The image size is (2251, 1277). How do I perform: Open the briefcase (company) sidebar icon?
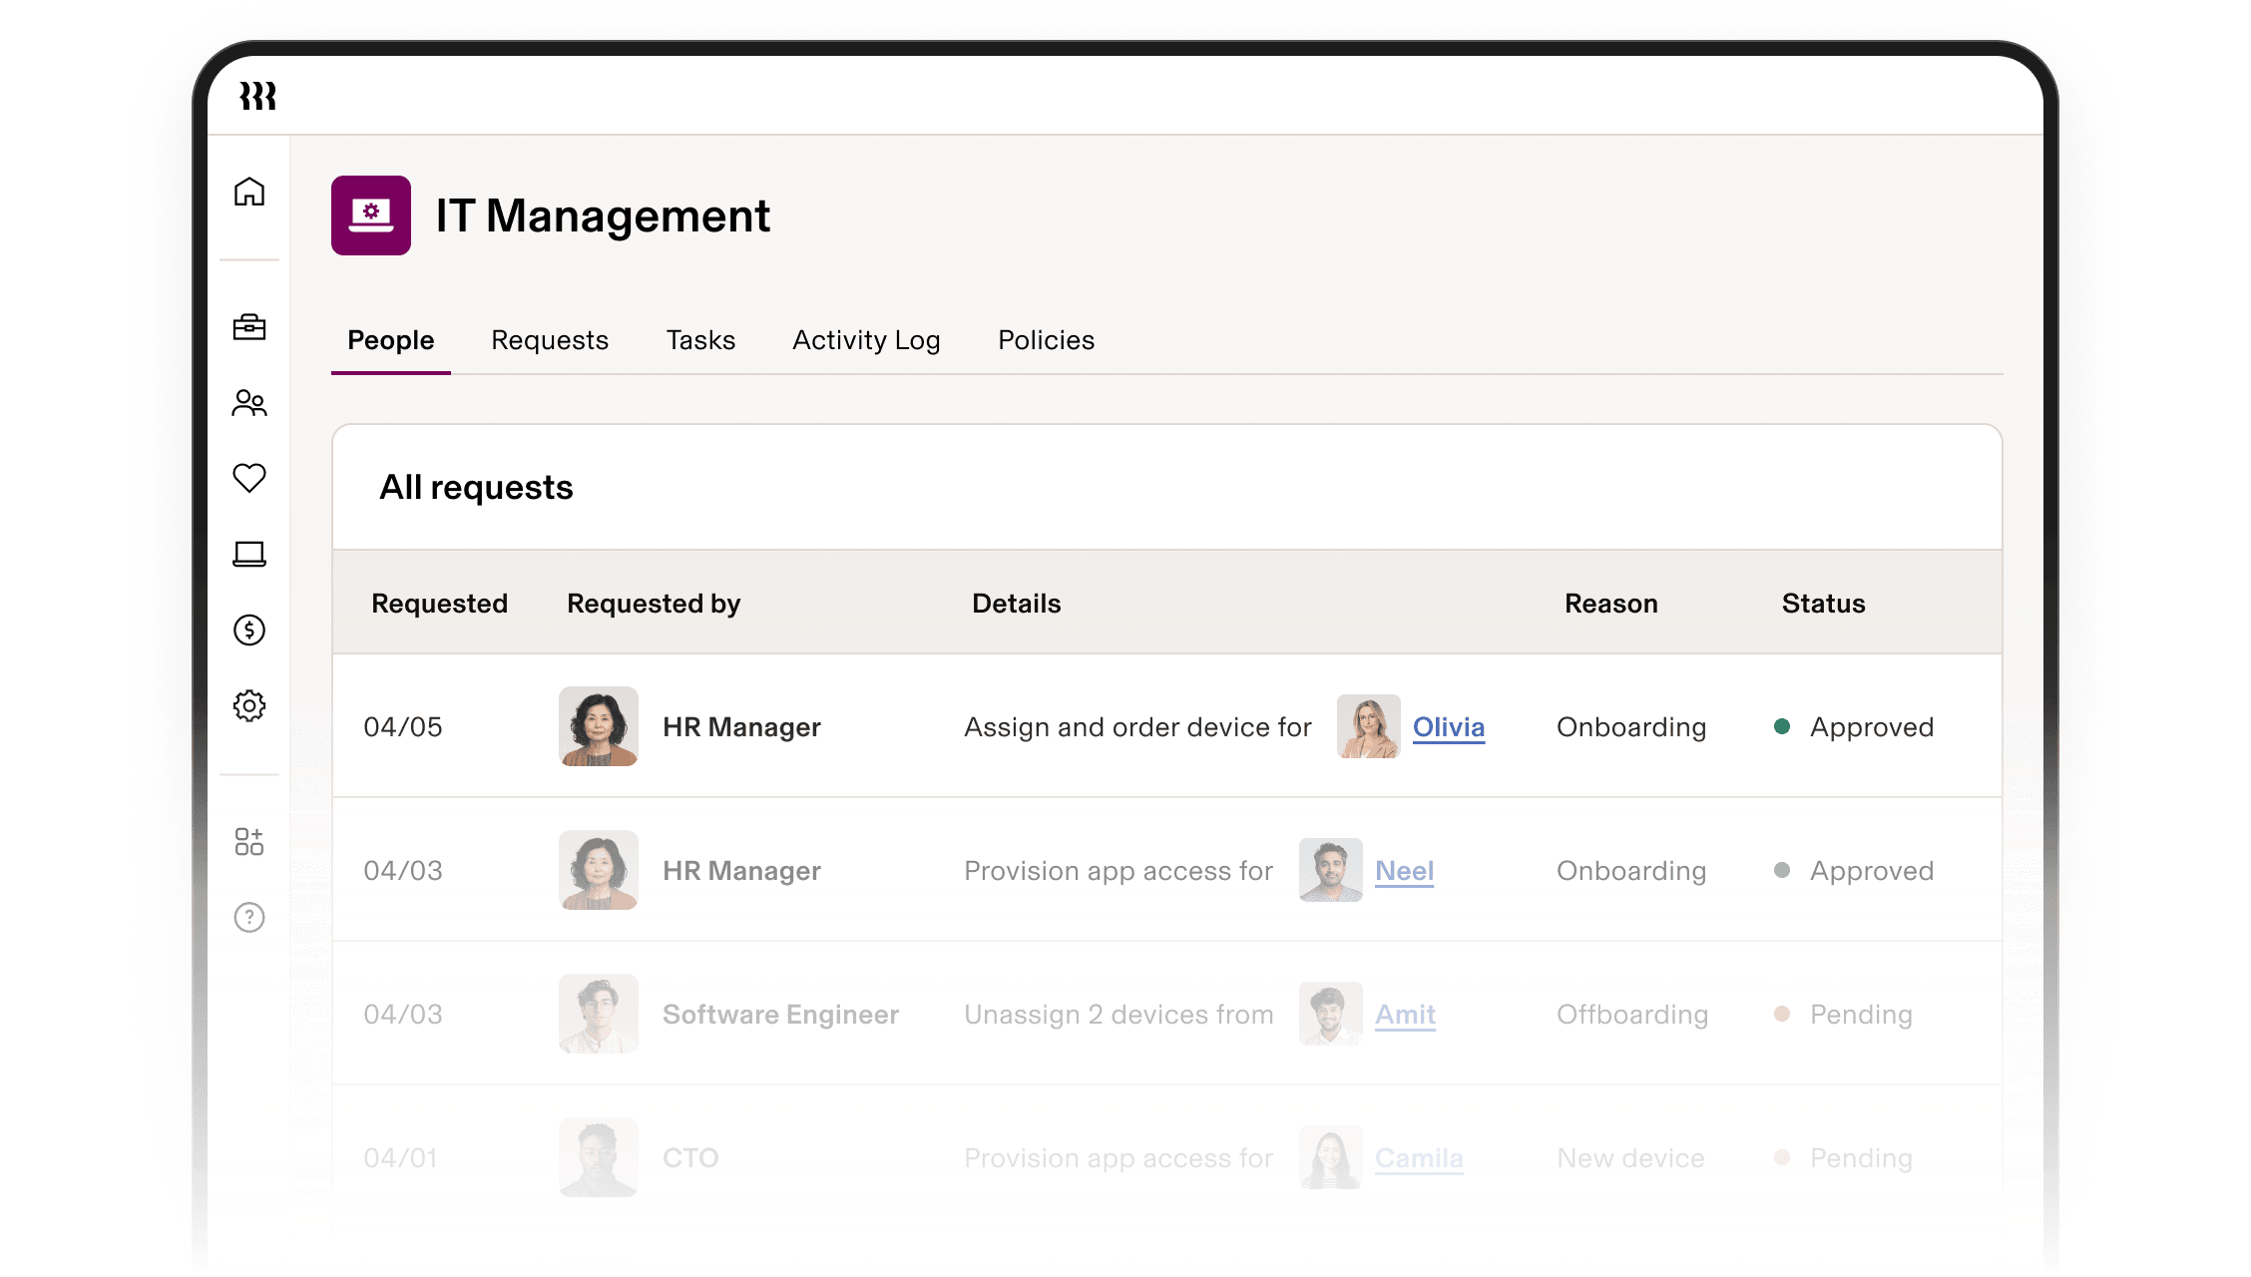[x=248, y=328]
